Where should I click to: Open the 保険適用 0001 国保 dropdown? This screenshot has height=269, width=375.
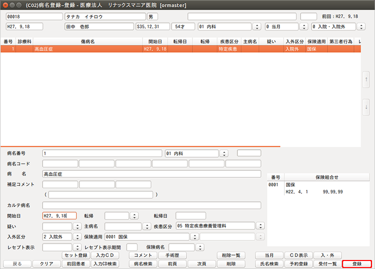194,237
